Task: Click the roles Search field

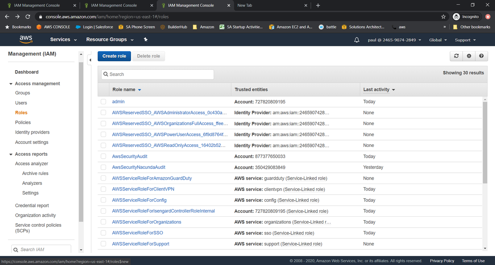Action: click(x=157, y=75)
